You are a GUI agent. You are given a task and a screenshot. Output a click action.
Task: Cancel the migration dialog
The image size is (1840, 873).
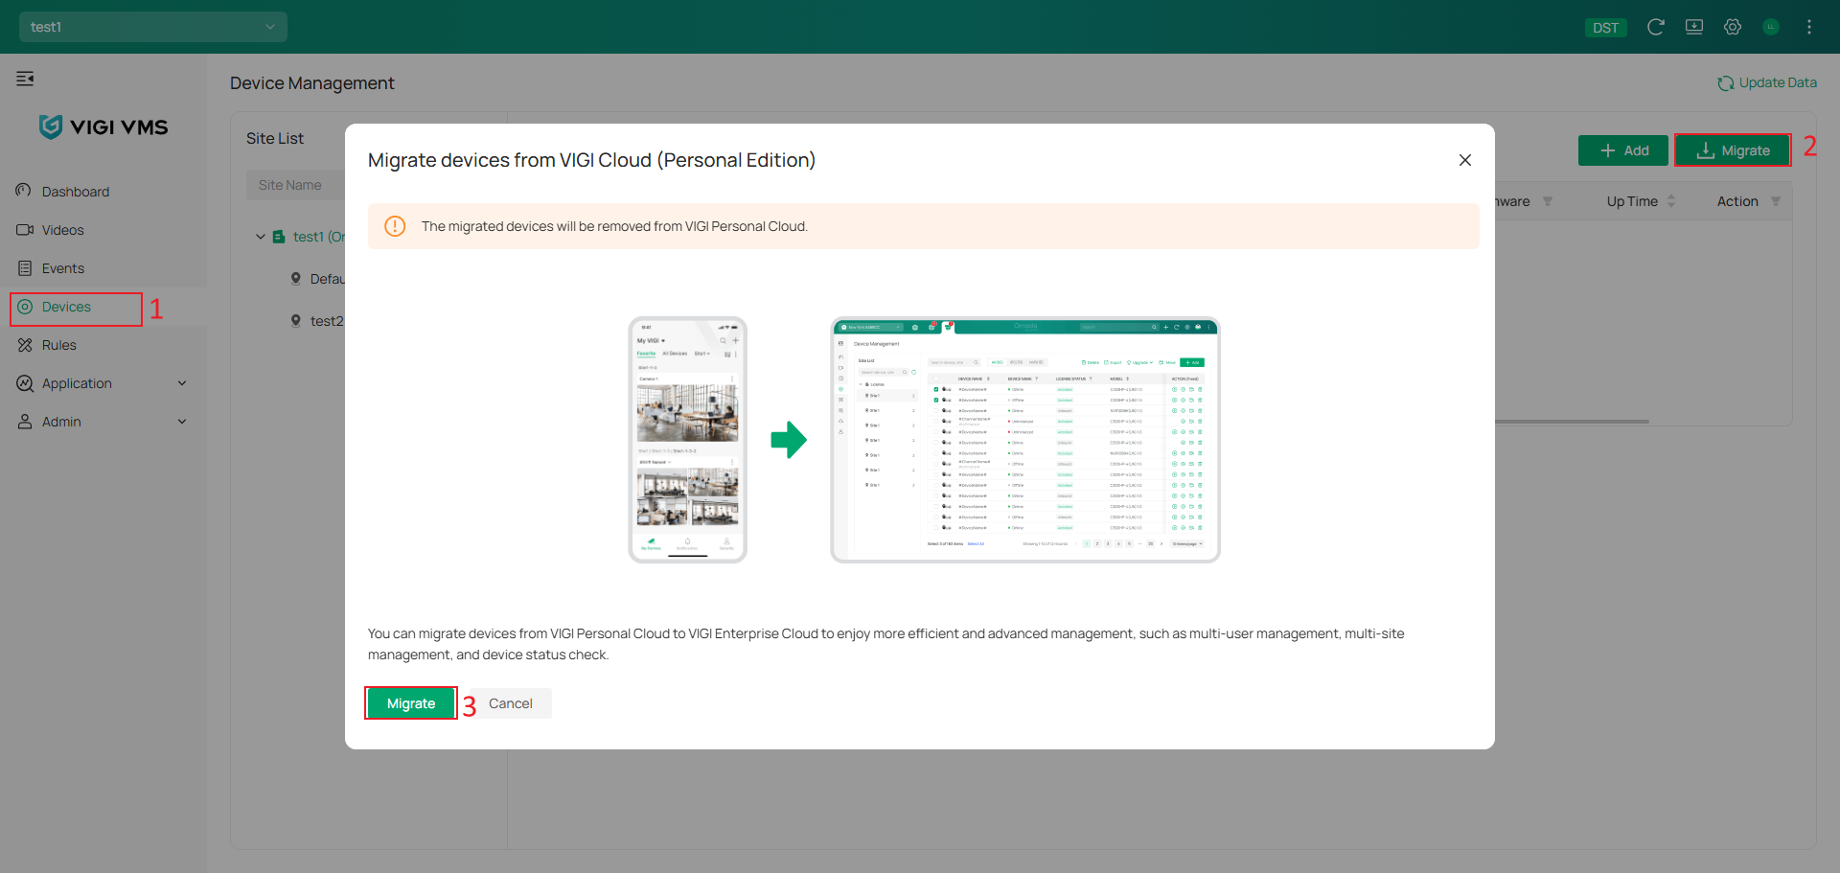pyautogui.click(x=511, y=703)
